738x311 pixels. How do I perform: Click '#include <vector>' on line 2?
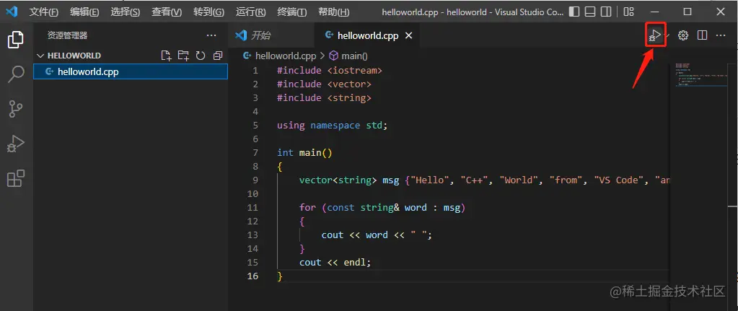click(325, 84)
